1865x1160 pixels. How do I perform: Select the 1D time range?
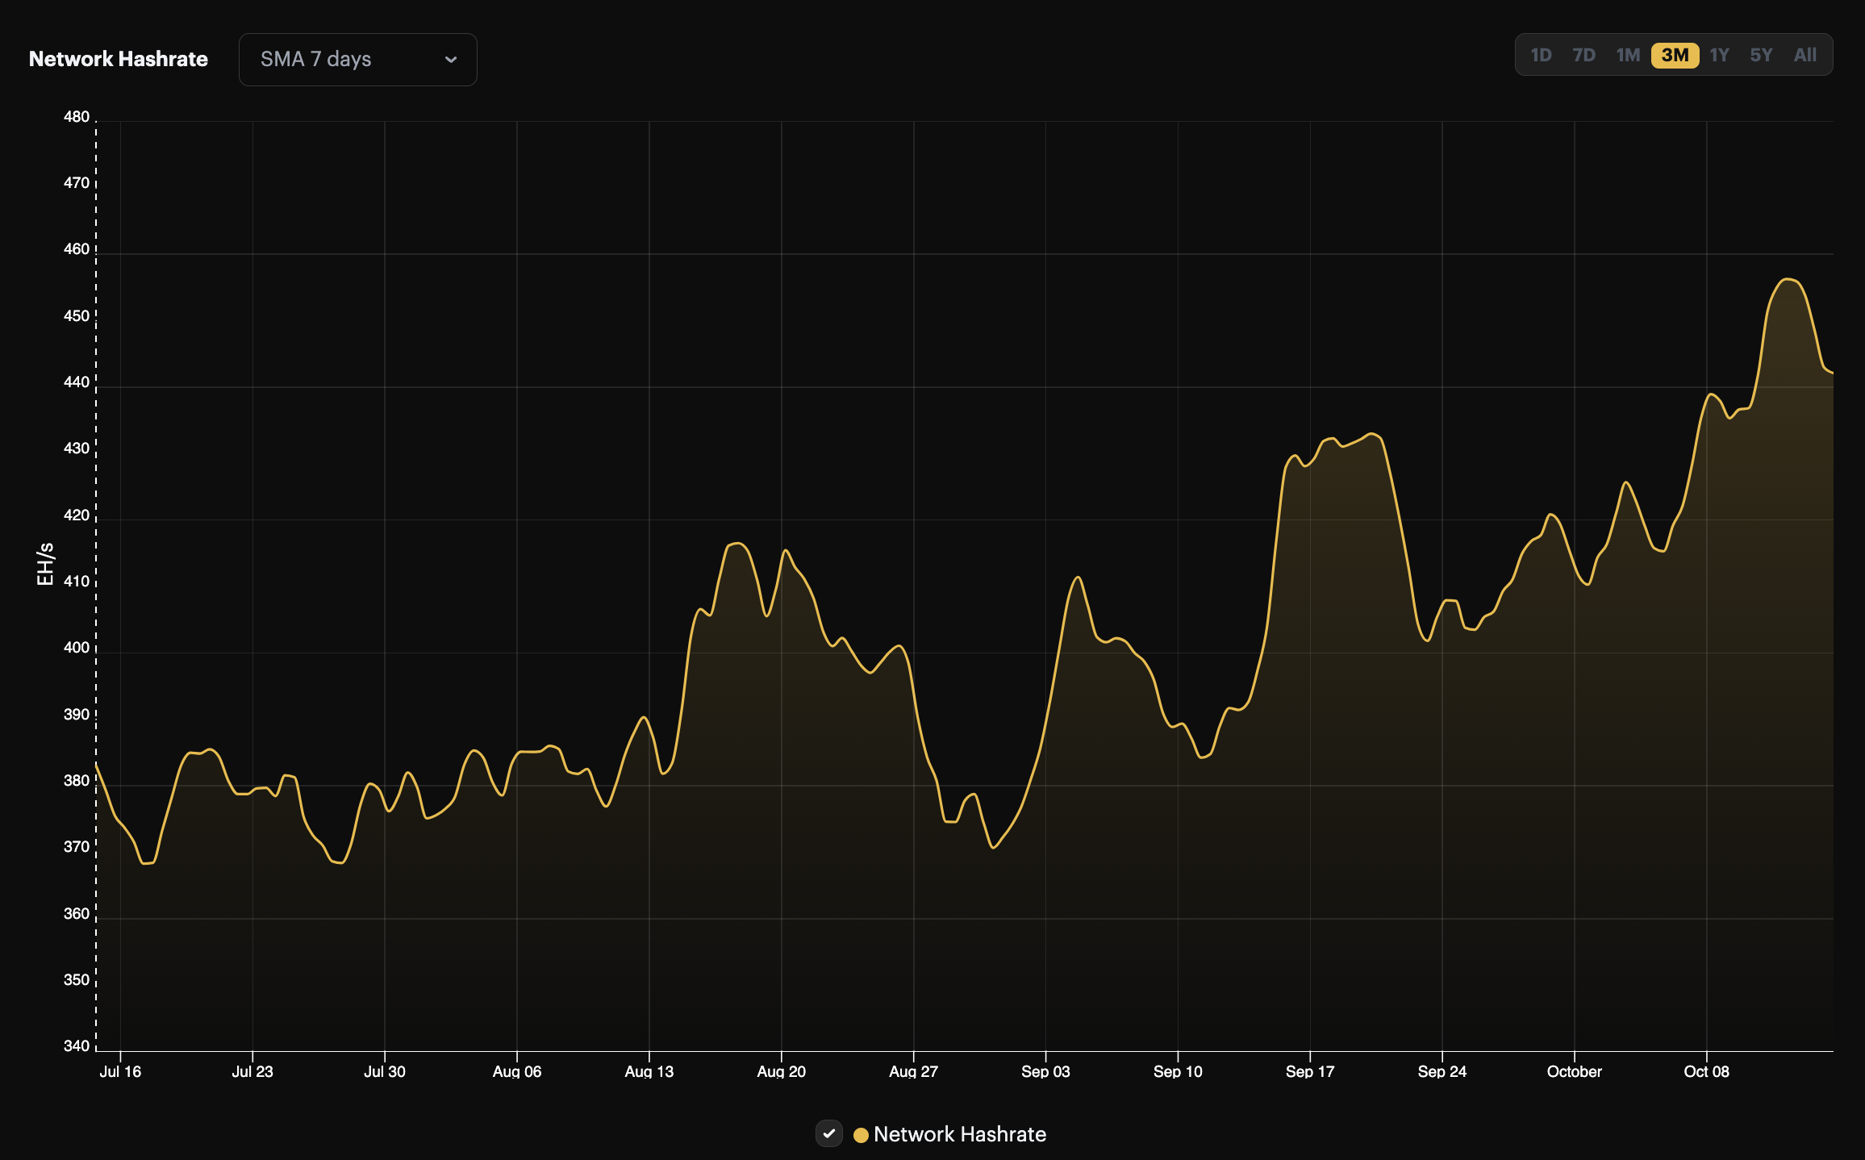pyautogui.click(x=1542, y=54)
